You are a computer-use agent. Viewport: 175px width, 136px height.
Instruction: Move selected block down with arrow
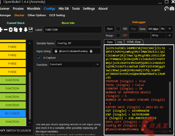pyautogui.click(x=25, y=29)
